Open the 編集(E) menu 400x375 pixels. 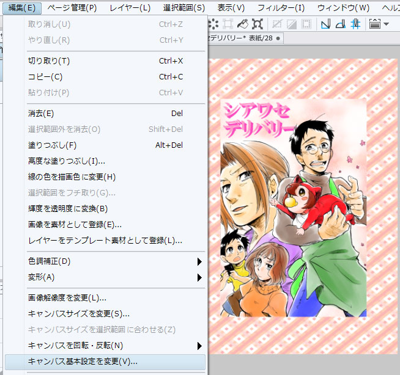click(x=22, y=8)
